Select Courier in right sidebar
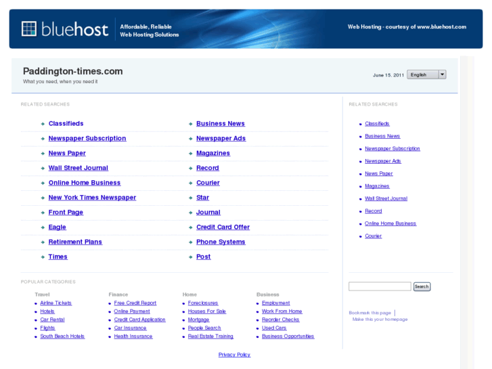The width and height of the screenshot is (492, 369). 373,236
